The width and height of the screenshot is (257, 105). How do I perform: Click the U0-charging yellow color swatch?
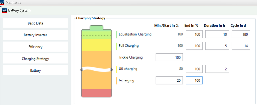click(116, 69)
